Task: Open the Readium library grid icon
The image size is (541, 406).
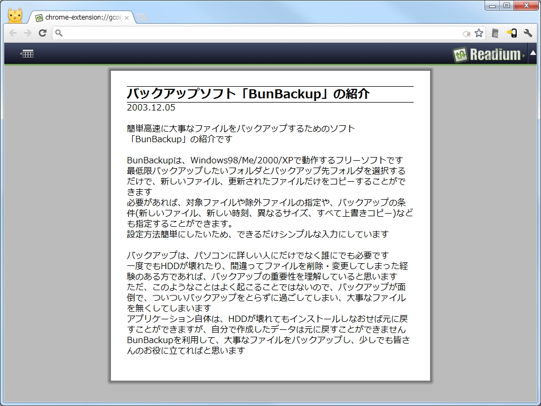Action: (27, 53)
